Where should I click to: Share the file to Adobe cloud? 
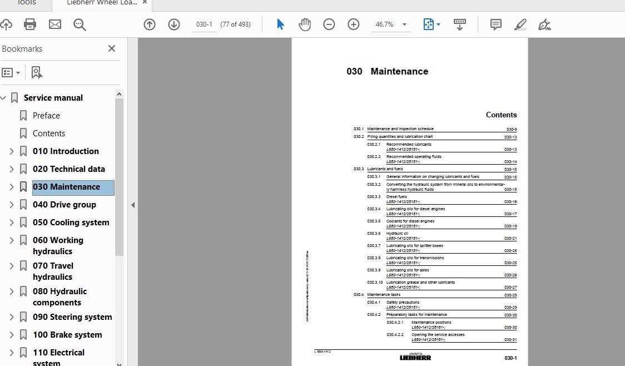coord(7,24)
